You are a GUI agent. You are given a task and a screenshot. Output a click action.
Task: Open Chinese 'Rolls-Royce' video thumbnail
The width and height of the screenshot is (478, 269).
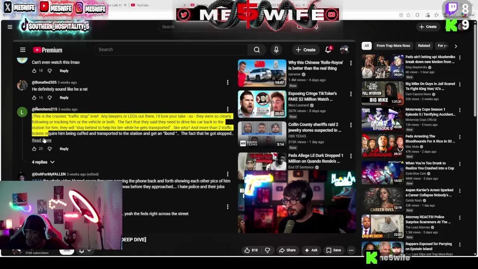262,73
